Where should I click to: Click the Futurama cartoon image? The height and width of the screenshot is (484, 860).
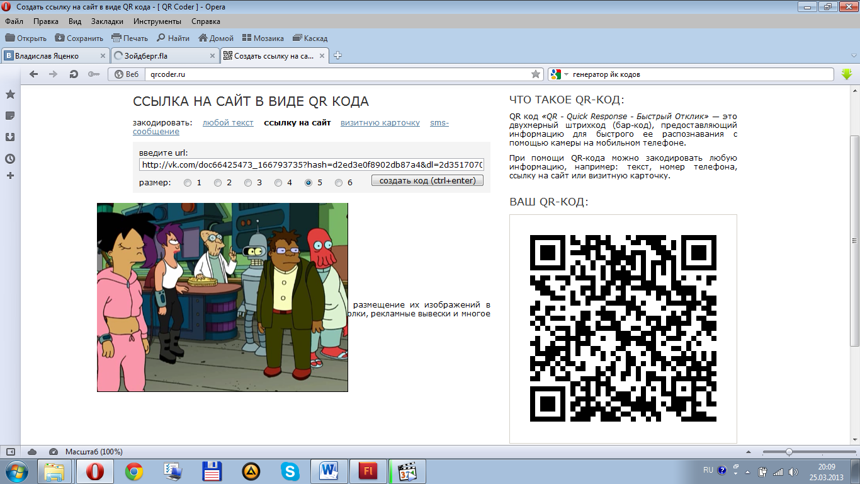pyautogui.click(x=222, y=297)
